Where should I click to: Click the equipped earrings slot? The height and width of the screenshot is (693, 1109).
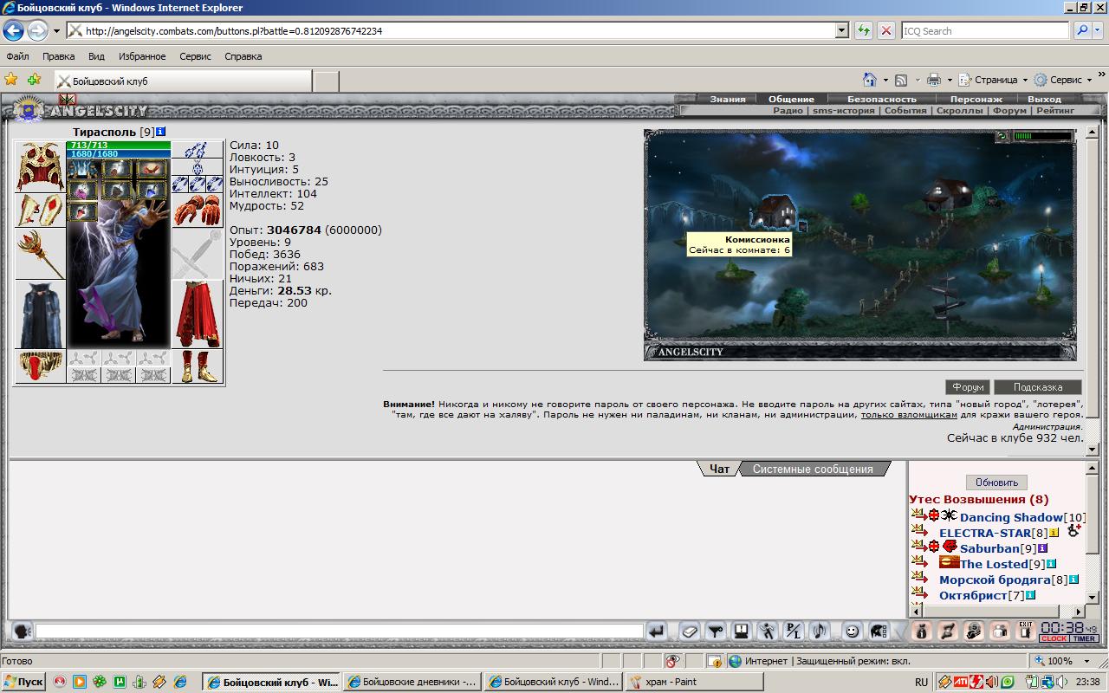[198, 149]
